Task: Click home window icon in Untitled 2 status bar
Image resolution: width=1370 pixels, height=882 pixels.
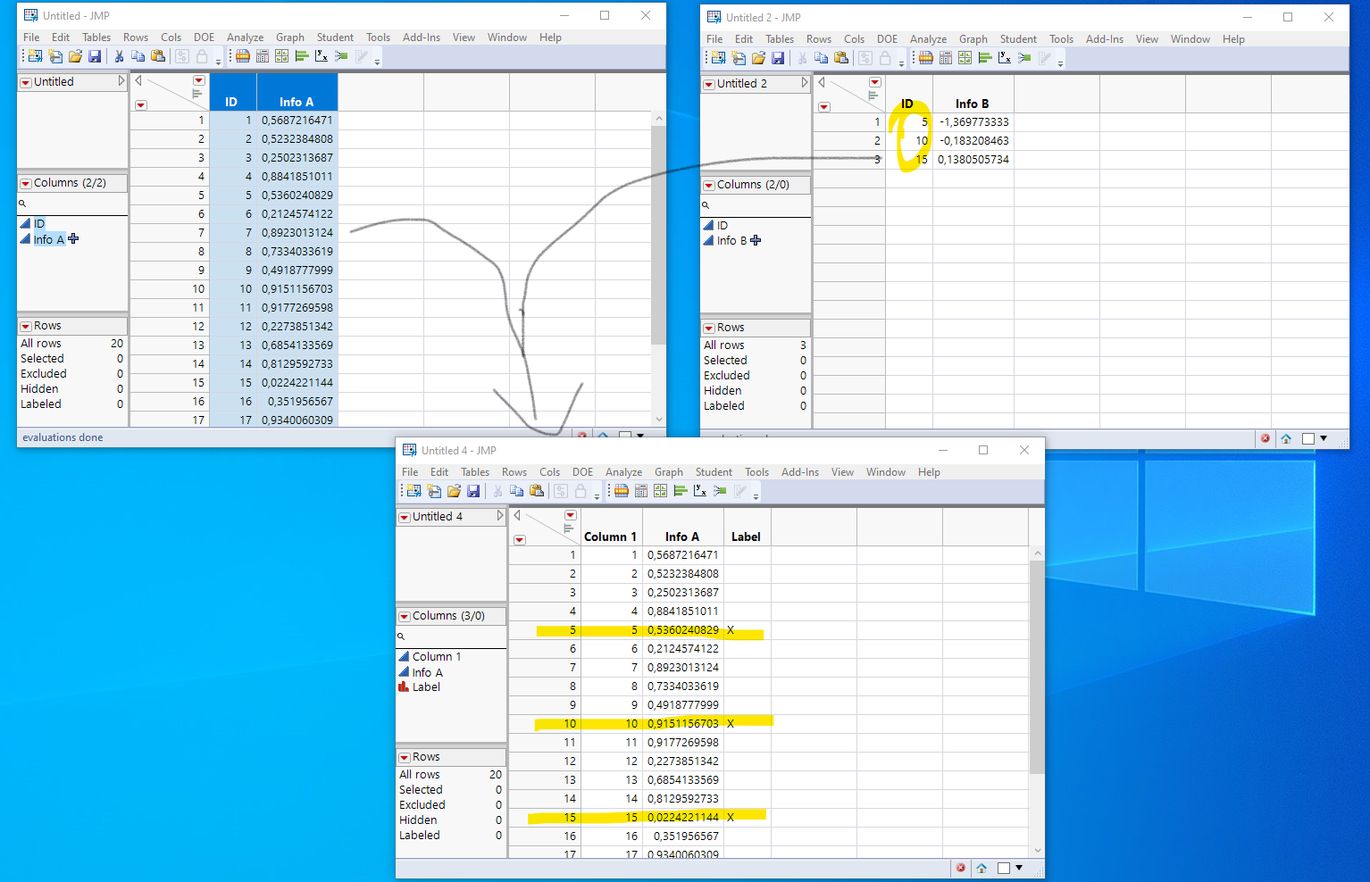Action: tap(1286, 438)
